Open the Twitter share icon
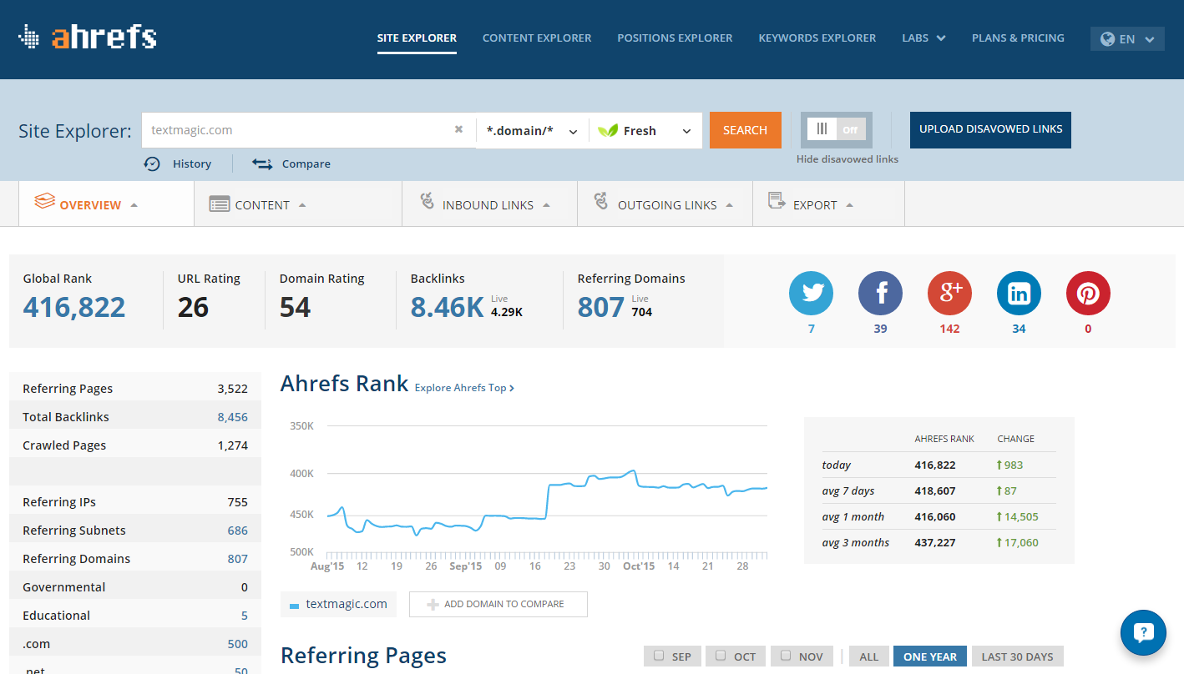 [x=811, y=293]
